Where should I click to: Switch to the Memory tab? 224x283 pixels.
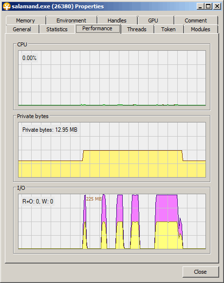[x=26, y=20]
